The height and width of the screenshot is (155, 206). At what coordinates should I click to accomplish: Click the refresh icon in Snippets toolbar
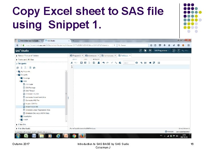click(34, 68)
